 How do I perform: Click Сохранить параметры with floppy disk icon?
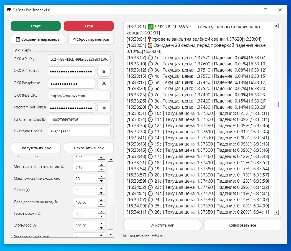[38, 39]
